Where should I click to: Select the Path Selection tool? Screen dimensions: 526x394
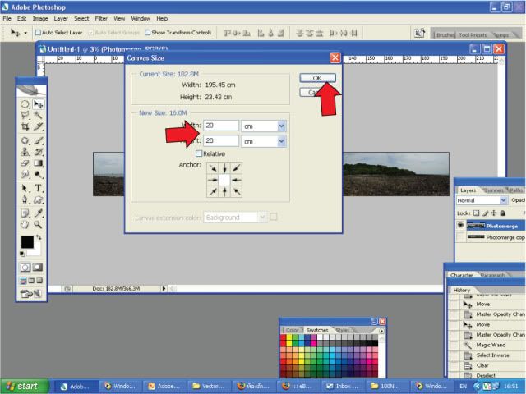click(x=25, y=188)
